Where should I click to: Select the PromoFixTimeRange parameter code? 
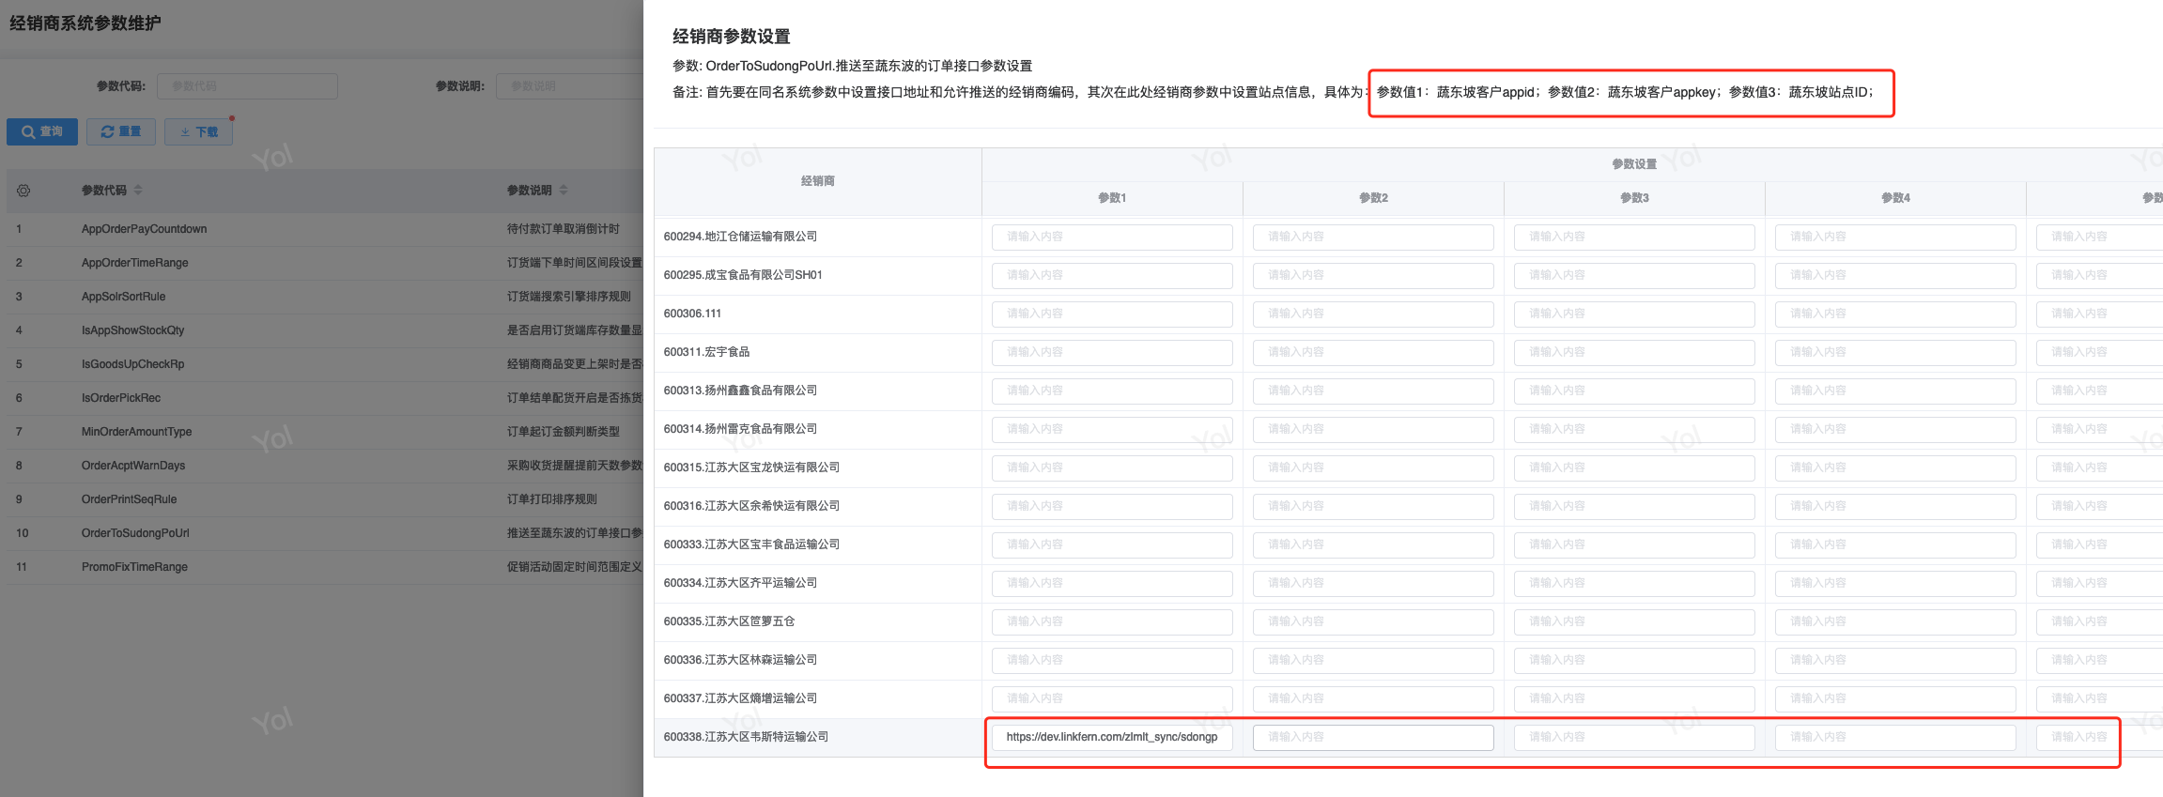[x=134, y=567]
